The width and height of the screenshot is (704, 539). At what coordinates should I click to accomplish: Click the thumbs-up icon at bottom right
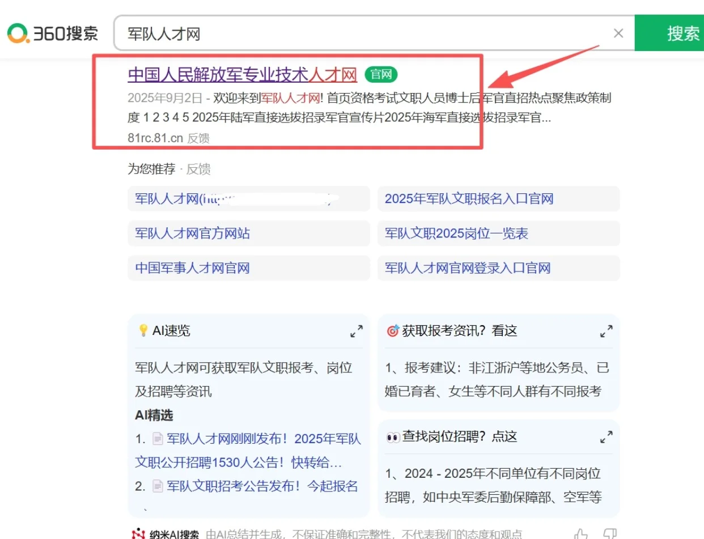pos(580,533)
